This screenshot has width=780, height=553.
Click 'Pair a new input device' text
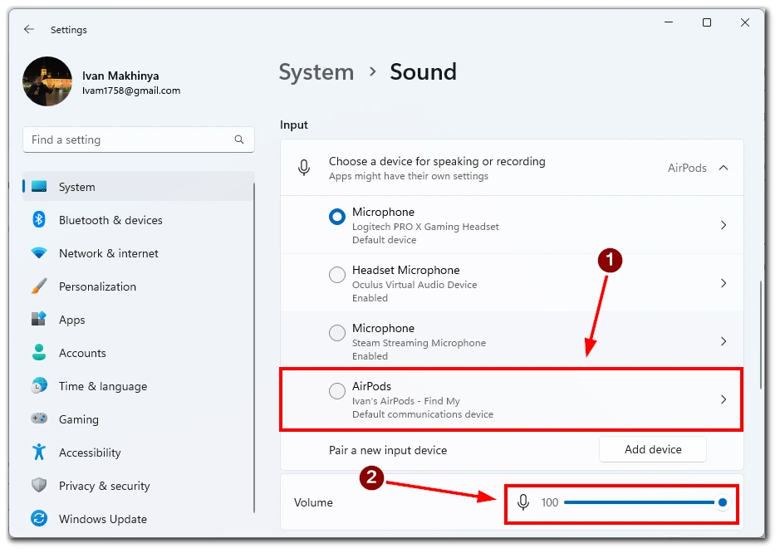388,451
